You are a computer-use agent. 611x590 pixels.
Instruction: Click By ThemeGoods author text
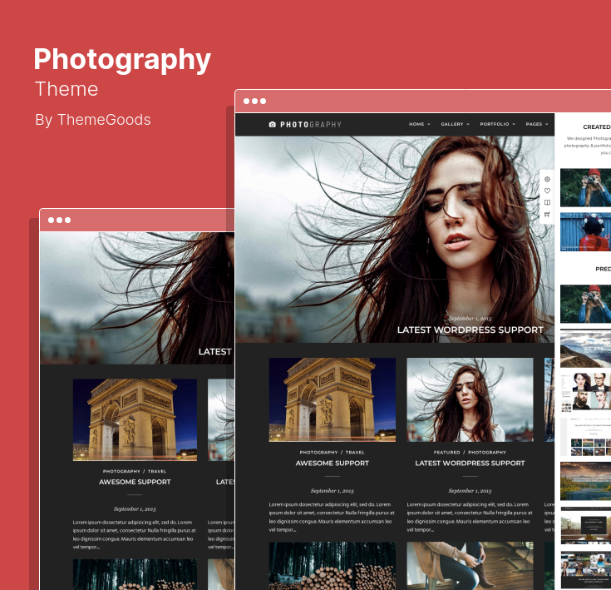pos(93,120)
